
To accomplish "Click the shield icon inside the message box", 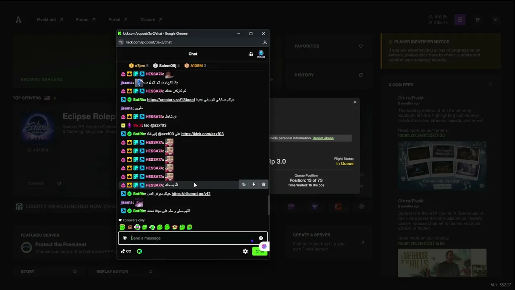I will click(x=125, y=238).
